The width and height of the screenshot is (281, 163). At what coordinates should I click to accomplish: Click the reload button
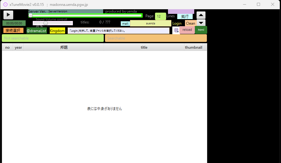click(187, 30)
